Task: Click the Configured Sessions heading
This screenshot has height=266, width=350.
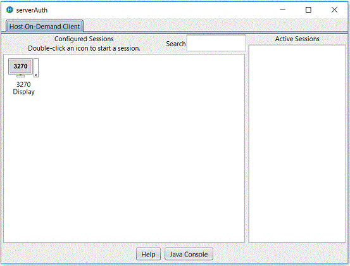Action: tap(84, 39)
